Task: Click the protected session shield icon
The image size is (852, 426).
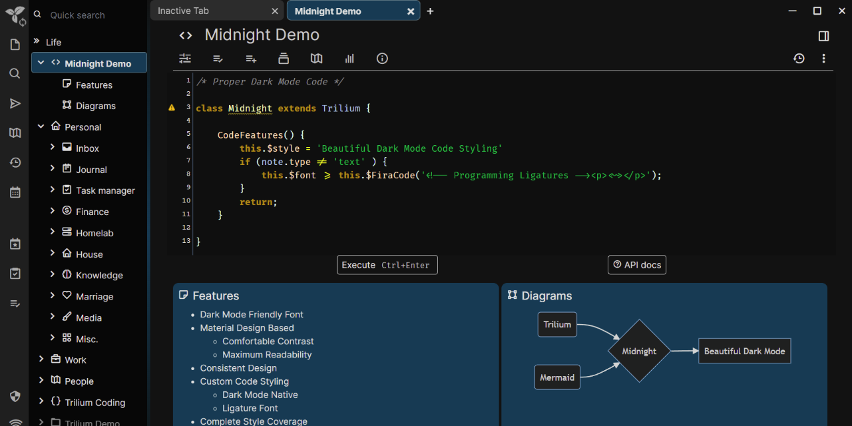Action: click(15, 396)
